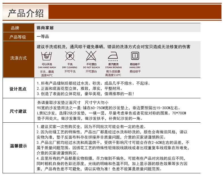Click the do not bleach triangle icon
The image size is (224, 177).
coord(91,56)
